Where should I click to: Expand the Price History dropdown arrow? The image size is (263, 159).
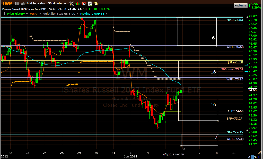[x=27, y=14]
